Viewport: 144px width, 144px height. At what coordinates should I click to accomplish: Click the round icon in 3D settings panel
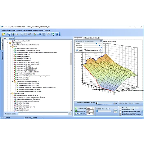coord(100,50)
